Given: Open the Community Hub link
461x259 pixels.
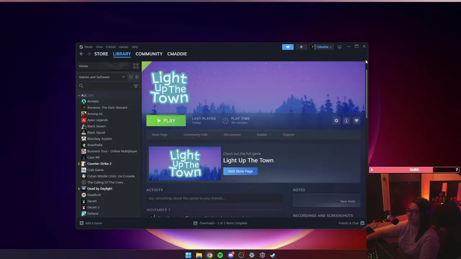Looking at the screenshot, I should [195, 135].
